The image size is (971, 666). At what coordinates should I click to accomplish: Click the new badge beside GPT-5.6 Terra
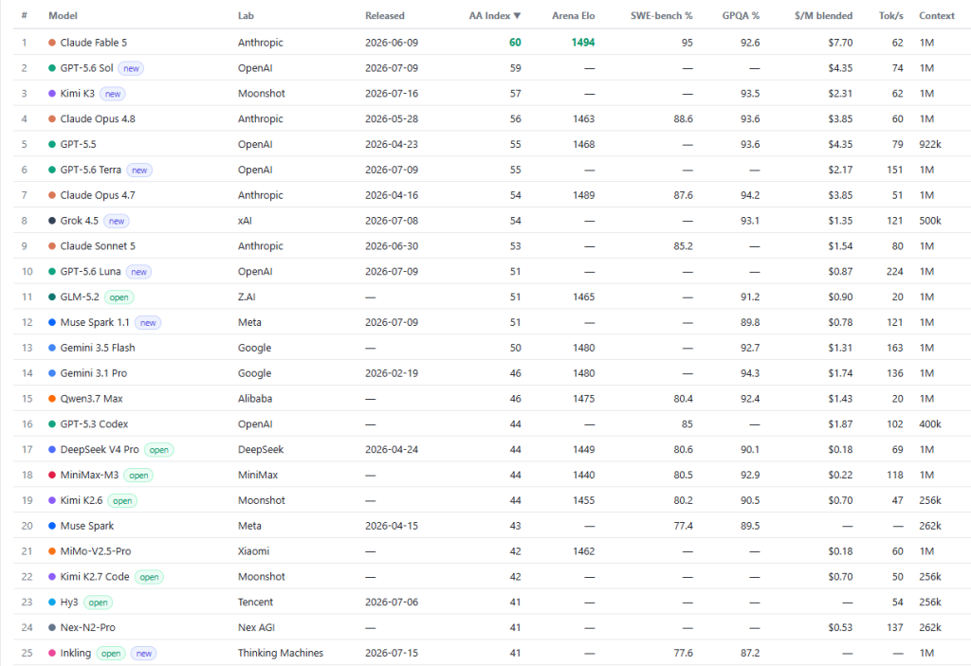pos(139,171)
